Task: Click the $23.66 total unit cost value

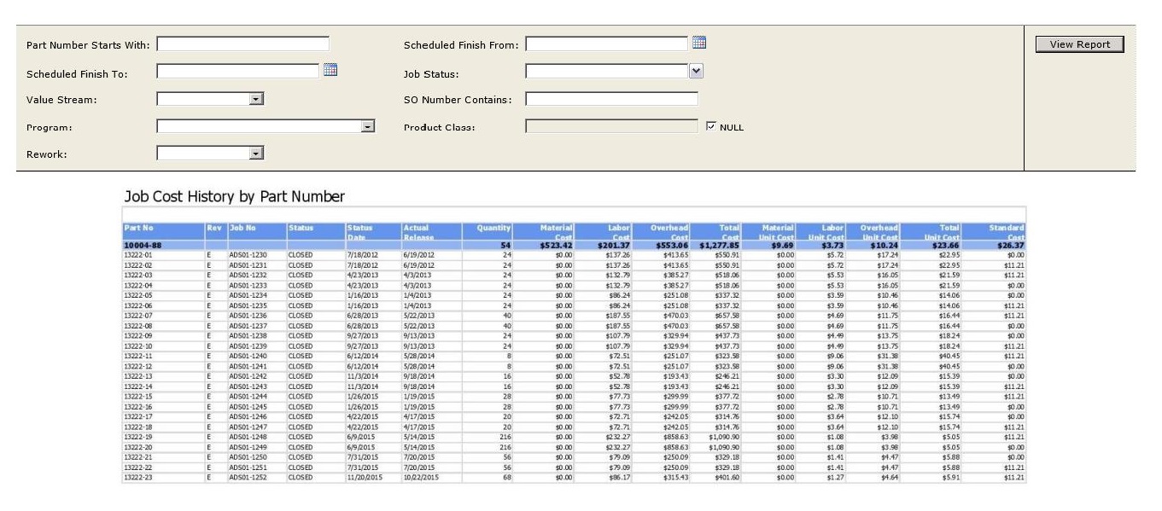Action: click(946, 245)
